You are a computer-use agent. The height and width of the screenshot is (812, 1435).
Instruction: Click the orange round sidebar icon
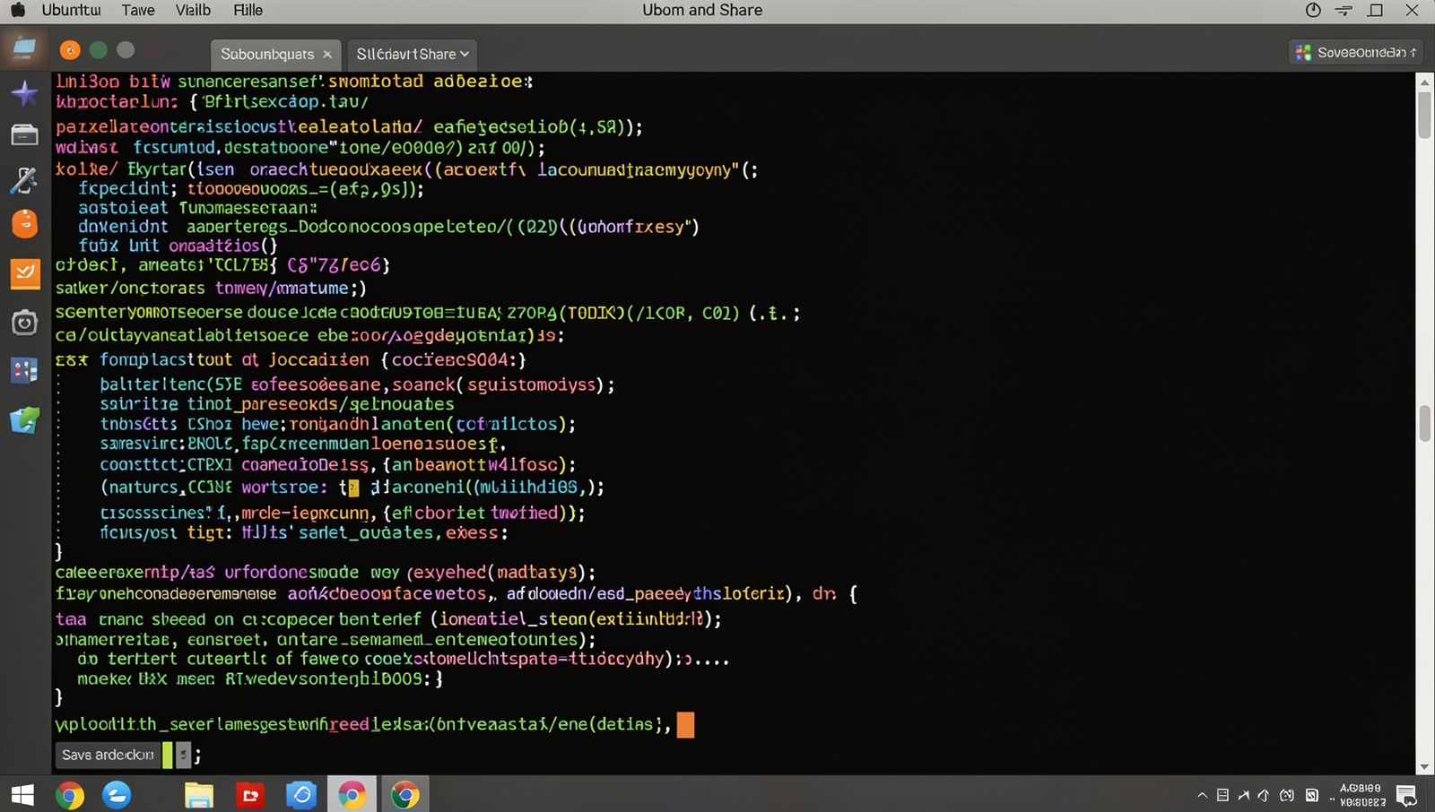tap(24, 223)
